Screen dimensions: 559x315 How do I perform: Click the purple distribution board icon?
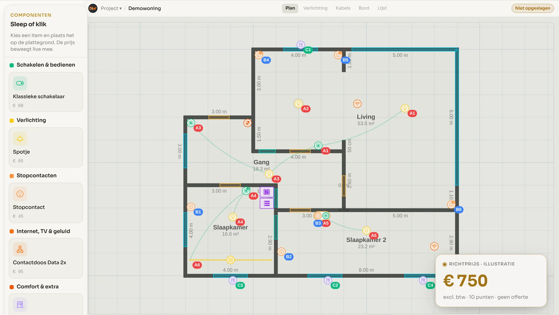tap(267, 192)
